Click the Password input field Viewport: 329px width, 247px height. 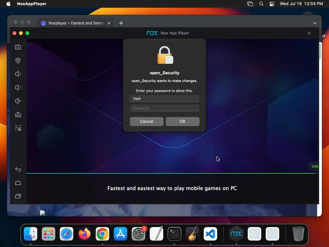tap(164, 108)
